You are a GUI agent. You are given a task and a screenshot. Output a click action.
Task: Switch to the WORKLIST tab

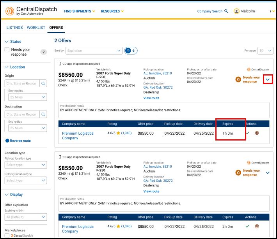pos(36,28)
